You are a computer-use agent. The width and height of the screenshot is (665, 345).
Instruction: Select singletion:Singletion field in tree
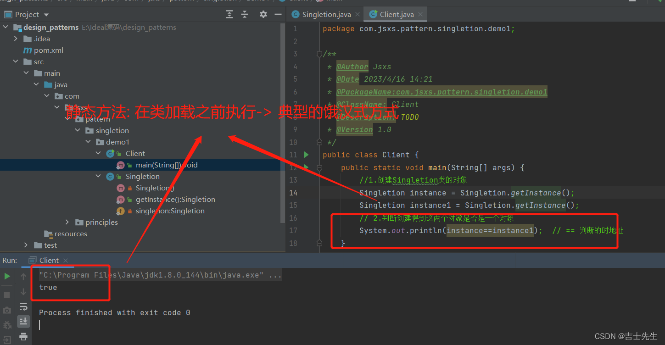tap(170, 211)
